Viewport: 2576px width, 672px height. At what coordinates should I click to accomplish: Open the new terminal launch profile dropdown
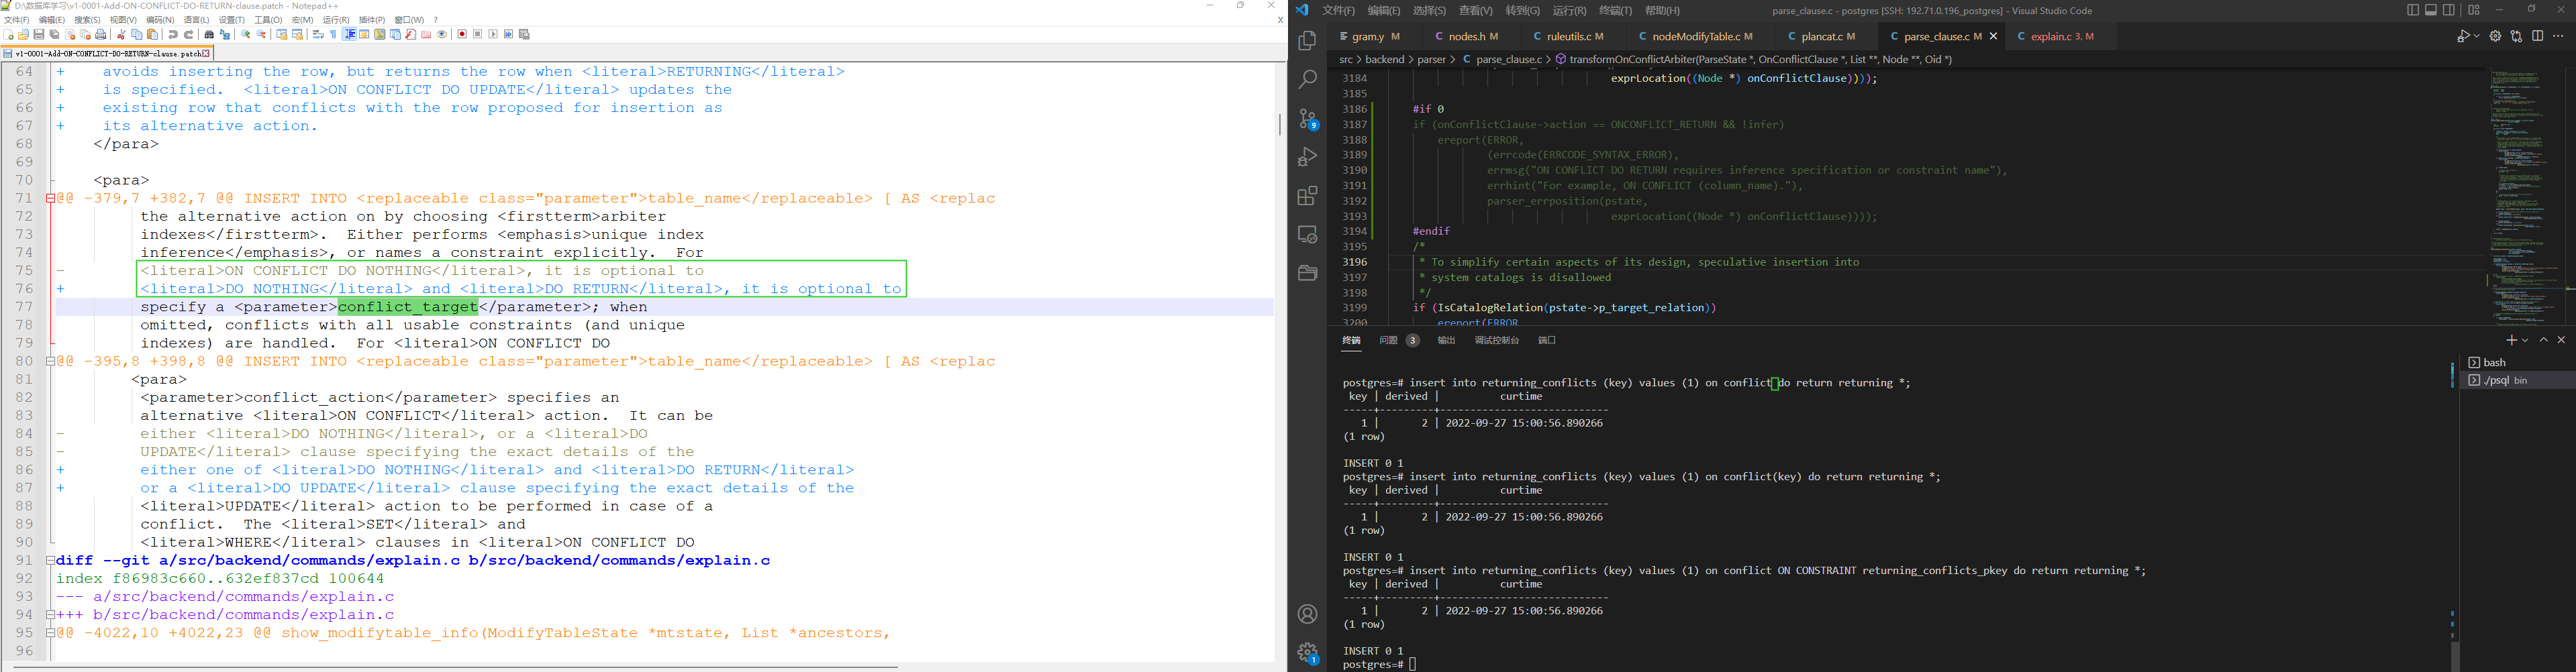point(2525,341)
